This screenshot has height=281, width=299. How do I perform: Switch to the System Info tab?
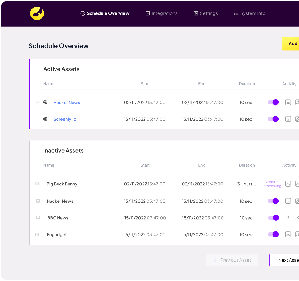pyautogui.click(x=250, y=13)
